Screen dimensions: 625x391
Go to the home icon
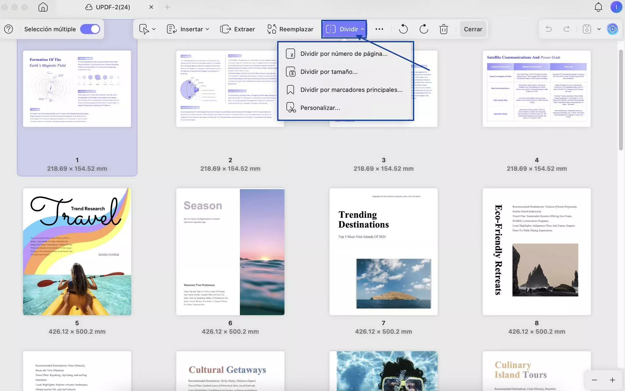43,7
